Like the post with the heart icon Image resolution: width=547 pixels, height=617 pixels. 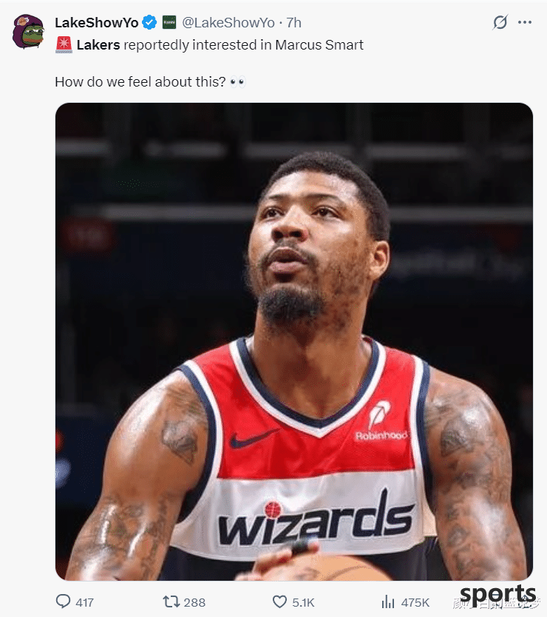(x=279, y=601)
